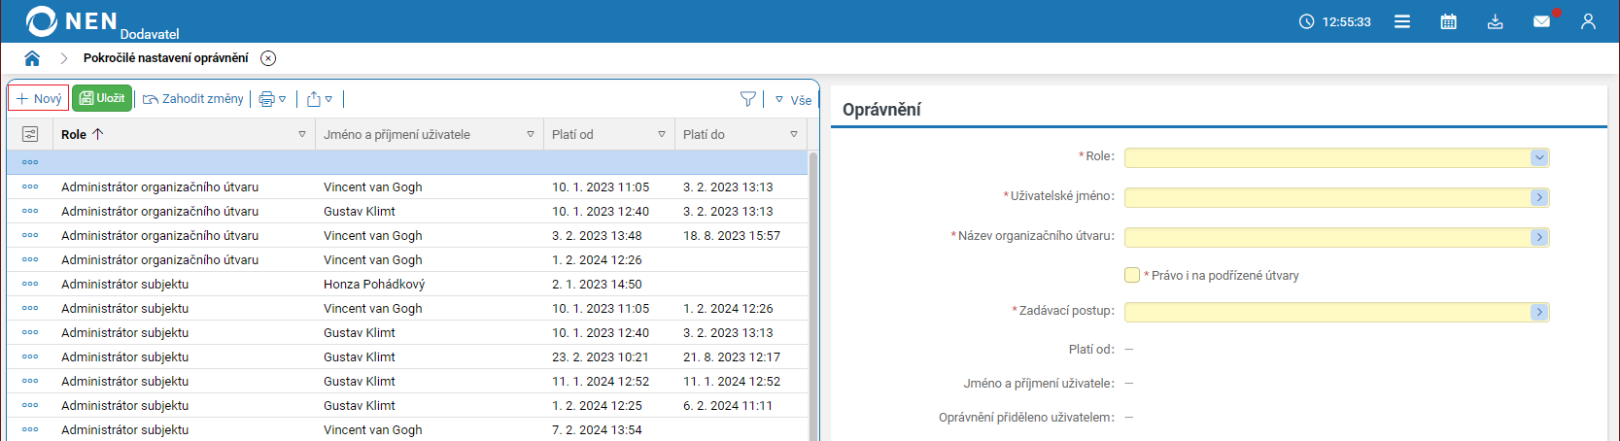This screenshot has width=1620, height=441.
Task: Open the hamburger menu in header
Action: pos(1402,21)
